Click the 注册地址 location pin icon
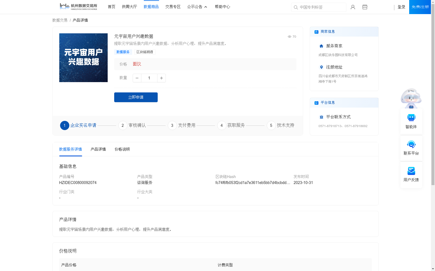This screenshot has width=435, height=271. click(321, 67)
